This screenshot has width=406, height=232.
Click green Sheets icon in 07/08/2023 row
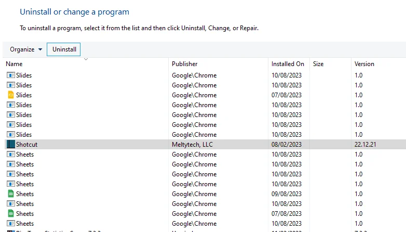(10, 214)
